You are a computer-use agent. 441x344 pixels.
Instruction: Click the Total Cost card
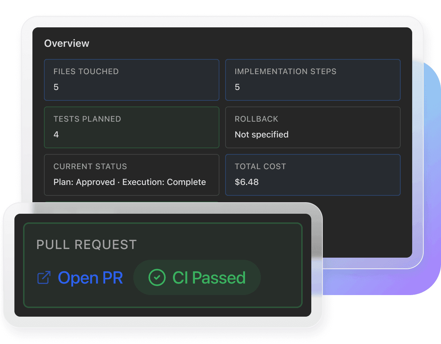point(313,175)
